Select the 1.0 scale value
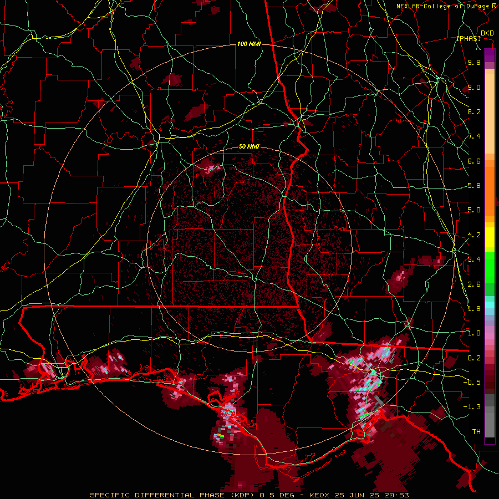Screen dimensions: 499x499 pos(474,334)
